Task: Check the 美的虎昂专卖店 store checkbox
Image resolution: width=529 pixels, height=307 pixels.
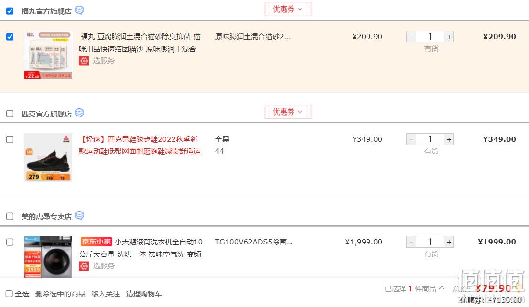Action: pos(10,216)
